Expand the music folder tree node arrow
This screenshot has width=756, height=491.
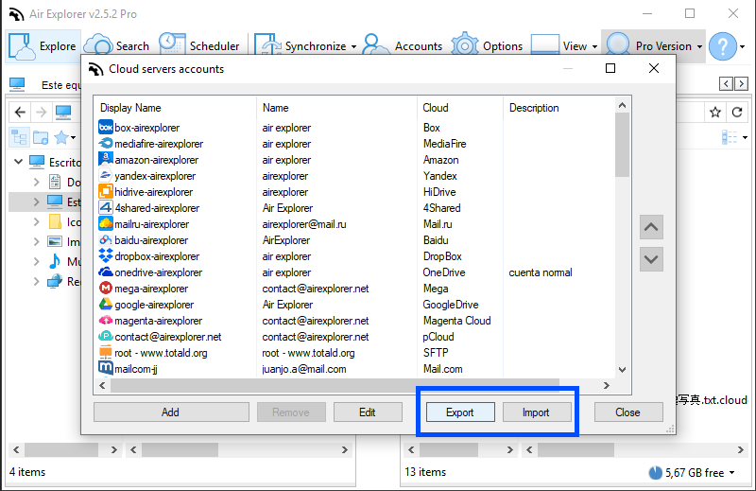tap(37, 262)
